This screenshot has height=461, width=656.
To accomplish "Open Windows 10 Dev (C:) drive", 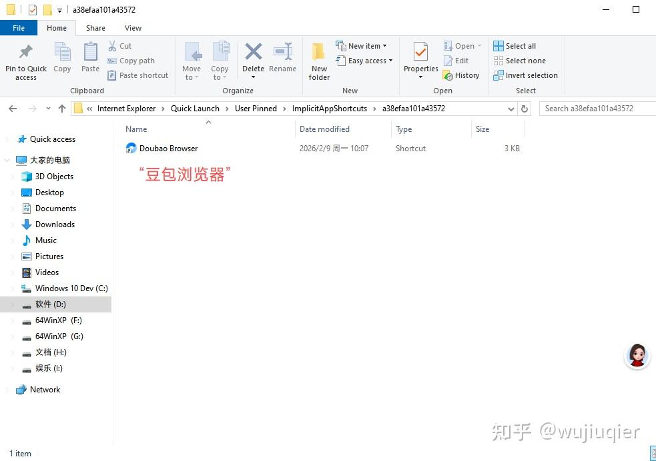I will pos(71,288).
